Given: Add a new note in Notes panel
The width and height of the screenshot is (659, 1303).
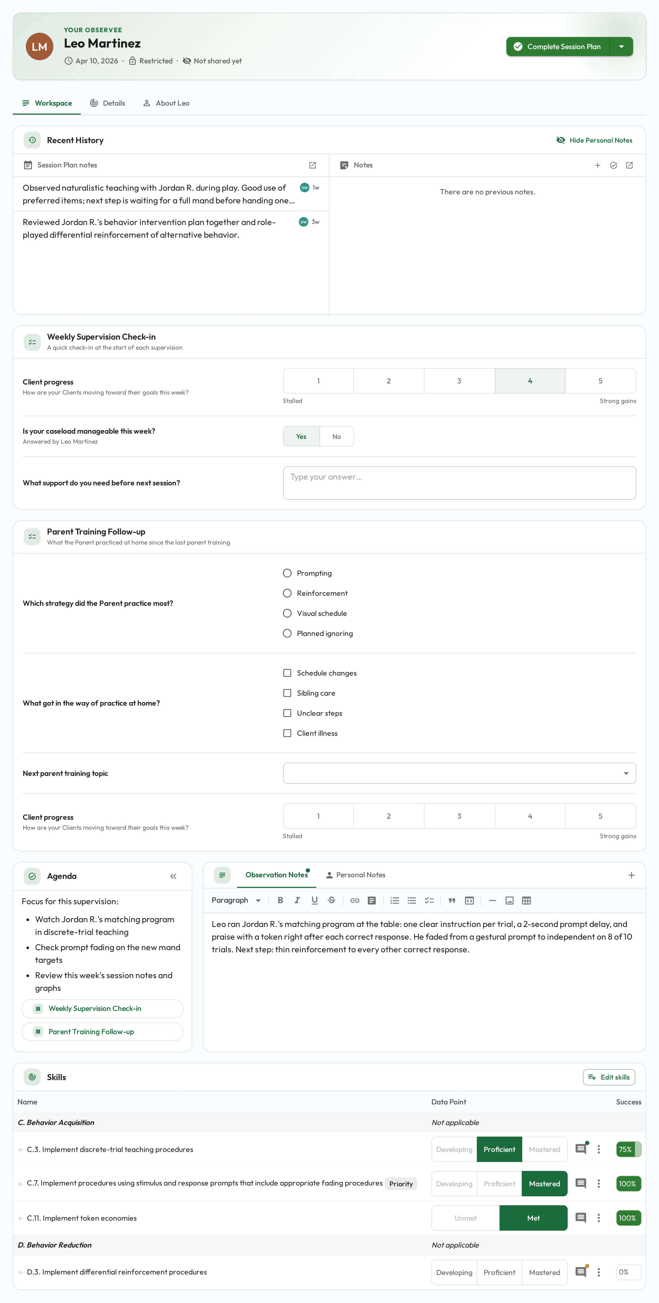Looking at the screenshot, I should click(x=598, y=165).
